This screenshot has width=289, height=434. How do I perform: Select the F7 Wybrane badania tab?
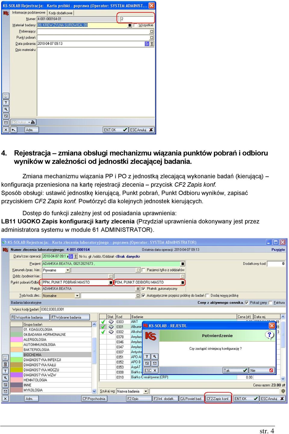click(70, 317)
